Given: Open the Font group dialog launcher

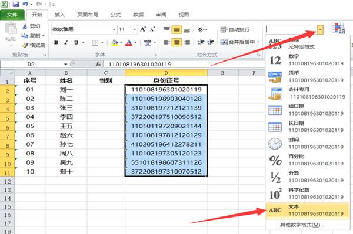Looking at the screenshot, I should [155, 55].
